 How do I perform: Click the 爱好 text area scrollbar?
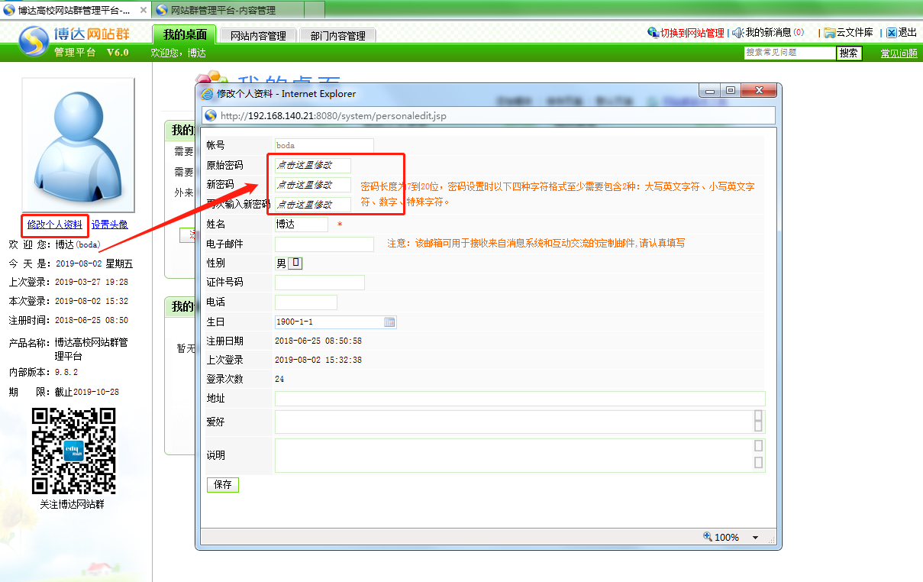pos(758,422)
